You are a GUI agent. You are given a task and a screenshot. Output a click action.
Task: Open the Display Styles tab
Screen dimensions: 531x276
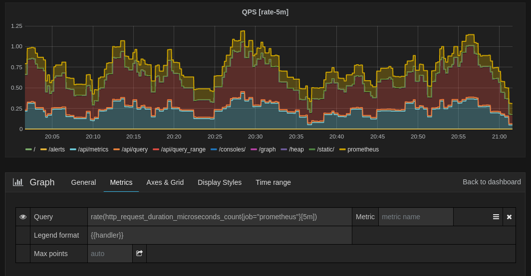(x=220, y=182)
